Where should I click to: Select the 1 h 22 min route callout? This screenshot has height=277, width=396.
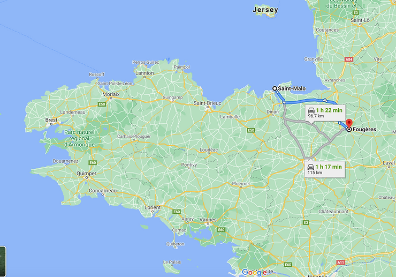coord(325,113)
